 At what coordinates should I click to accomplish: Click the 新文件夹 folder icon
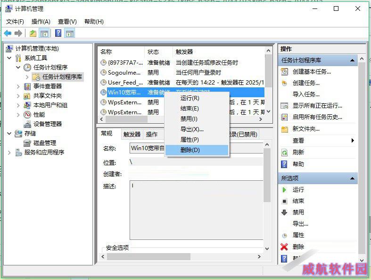[284, 129]
